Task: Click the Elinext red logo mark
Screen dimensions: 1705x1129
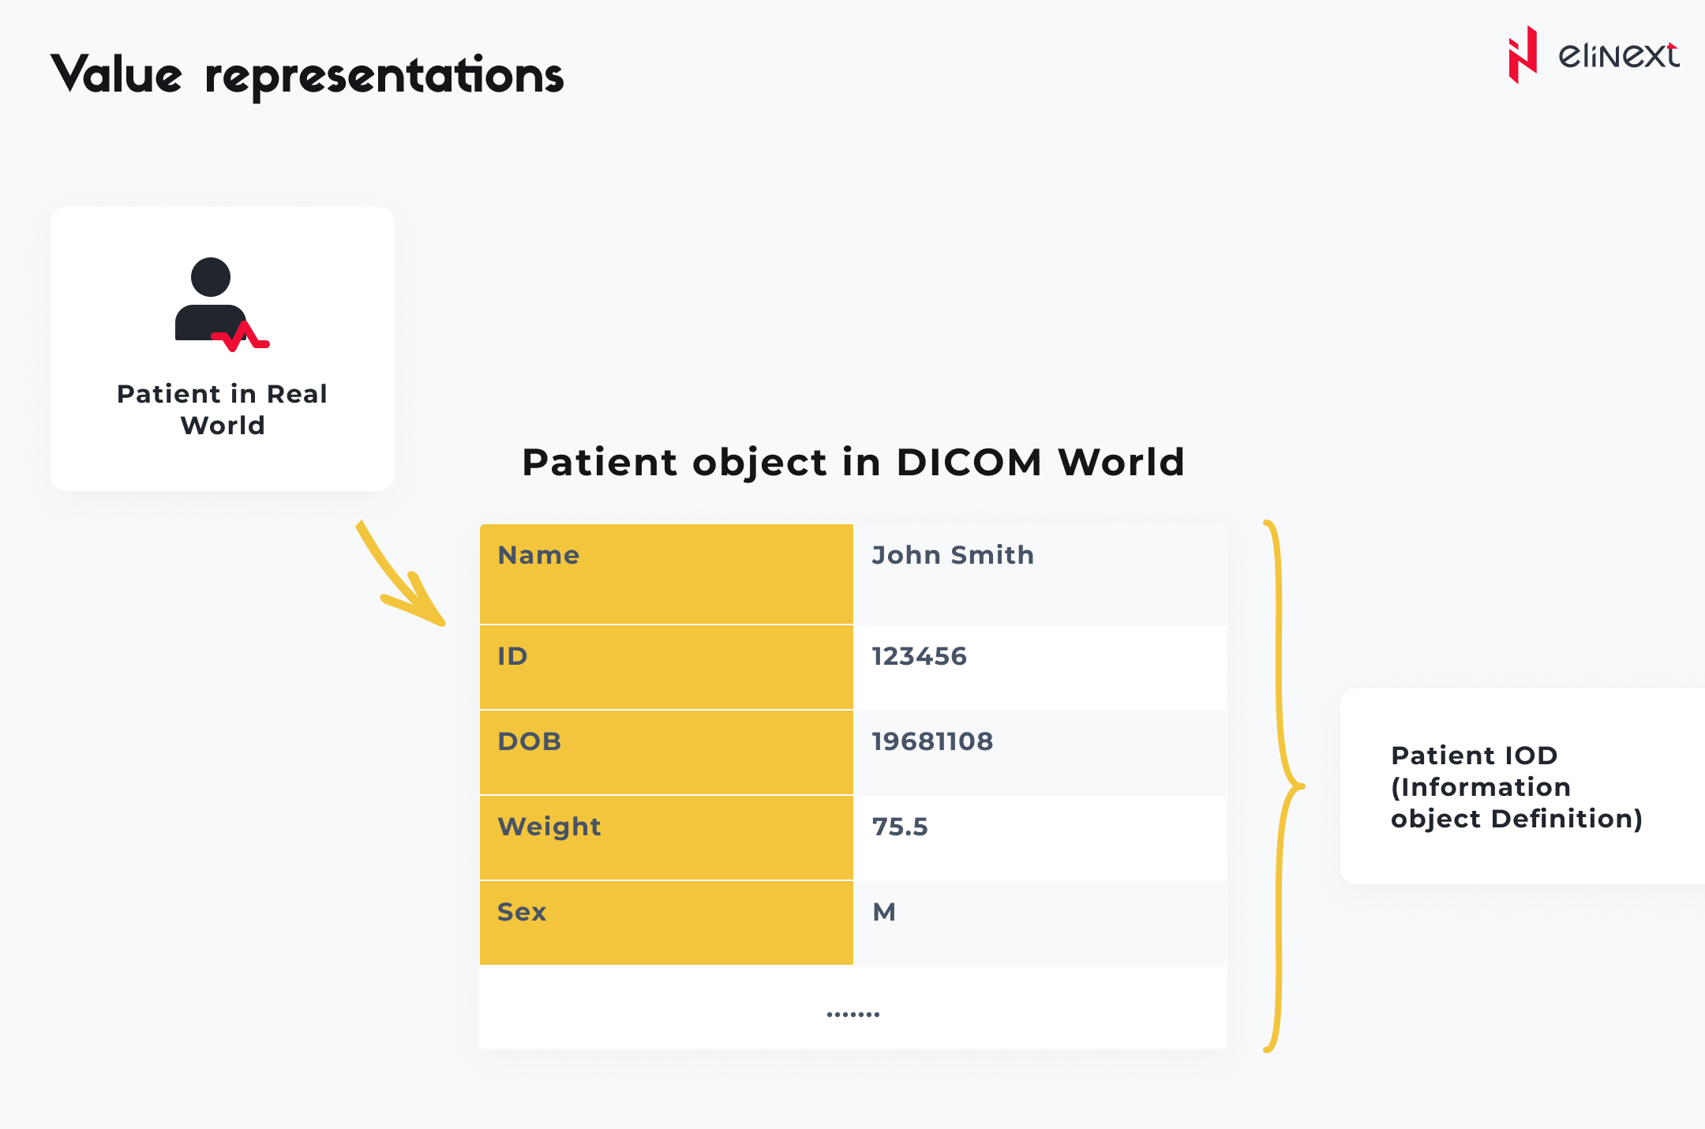Action: 1523,55
